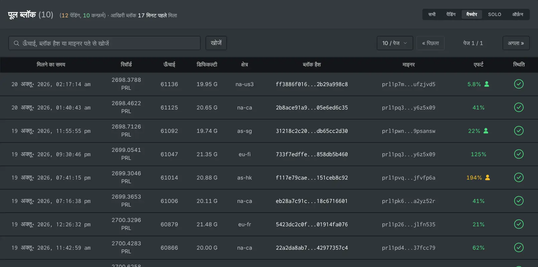This screenshot has width=538, height=267.
Task: Select the सभी filter tab
Action: pos(432,14)
